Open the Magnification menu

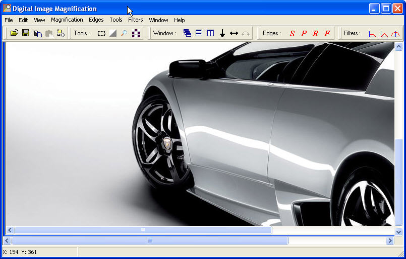[x=67, y=20]
